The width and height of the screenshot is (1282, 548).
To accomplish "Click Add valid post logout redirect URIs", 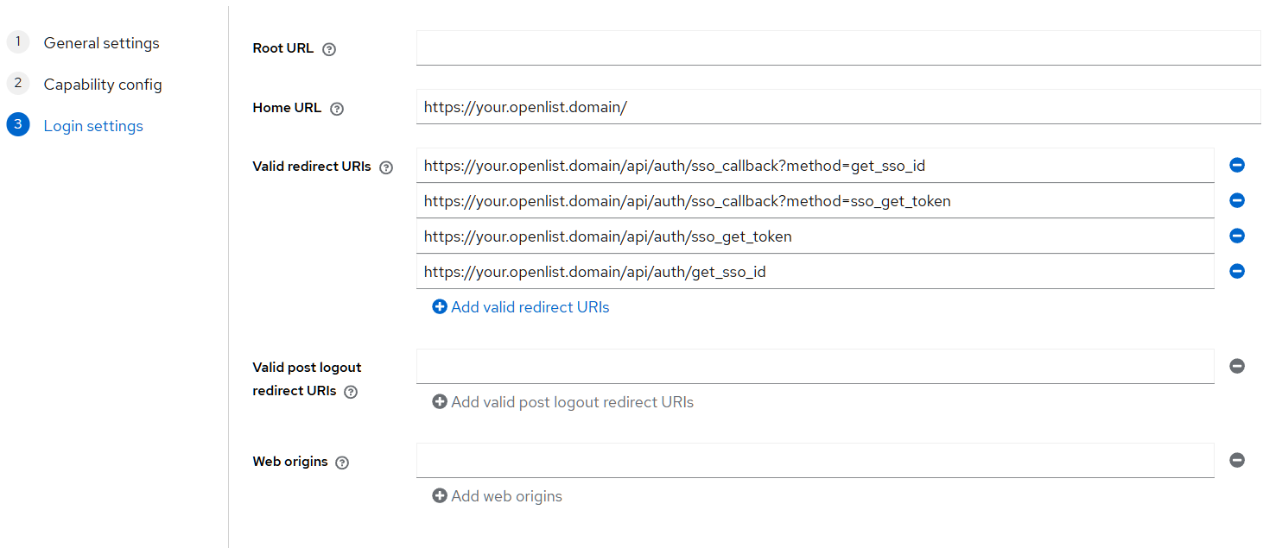I will point(562,402).
